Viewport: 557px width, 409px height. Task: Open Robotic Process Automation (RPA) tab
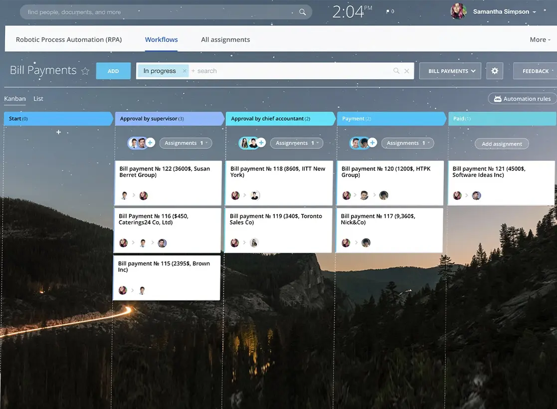coord(69,40)
